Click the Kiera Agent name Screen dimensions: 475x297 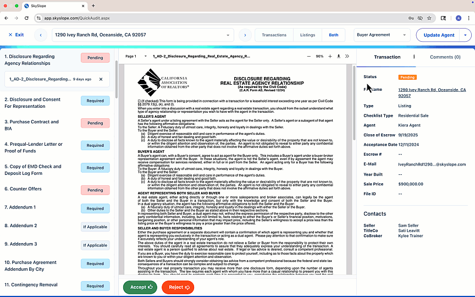point(409,125)
